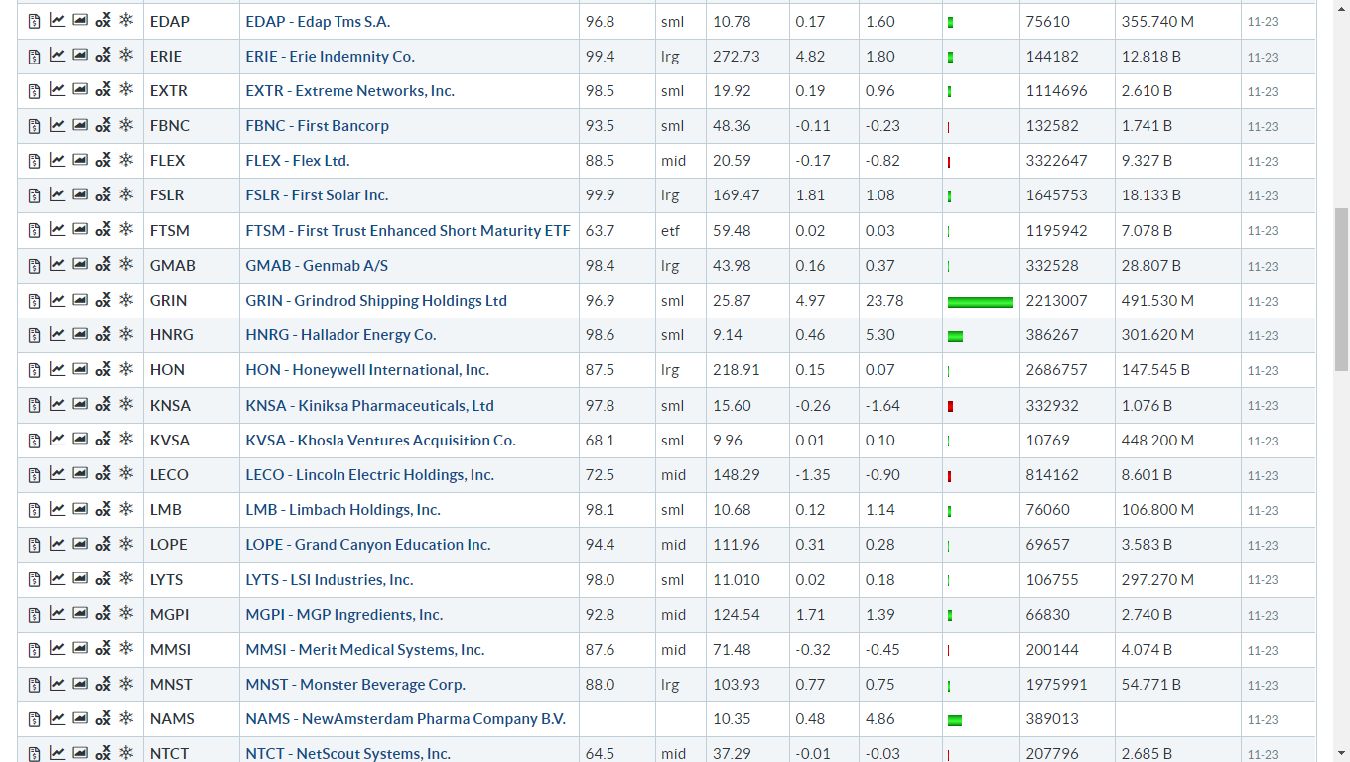This screenshot has height=762, width=1350.
Task: Go to the MGPI - MGP Ingredients, Inc. link
Action: 344,614
